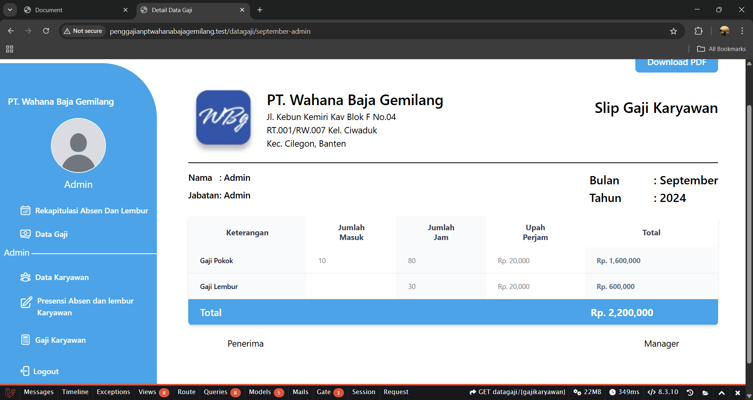Click the Presensi Absen edit icon
This screenshot has width=753, height=400.
26,302
